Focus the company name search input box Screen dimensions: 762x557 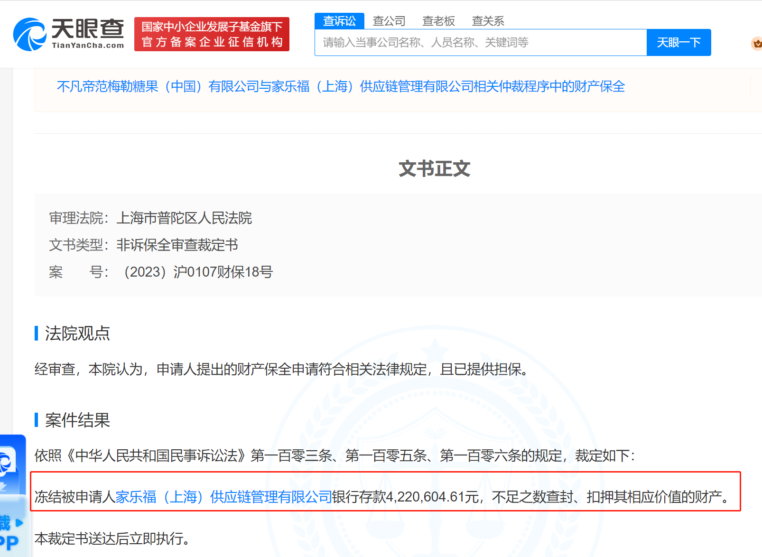point(480,43)
